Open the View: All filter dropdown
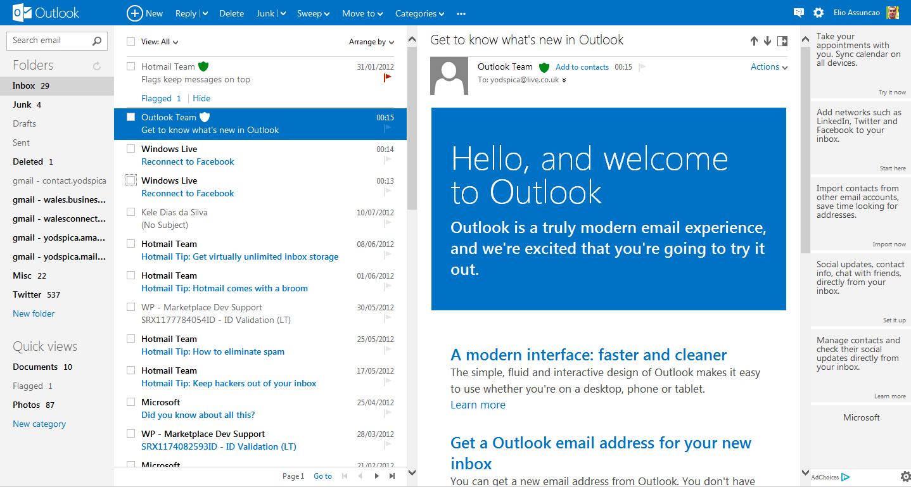This screenshot has width=911, height=487. (x=160, y=42)
